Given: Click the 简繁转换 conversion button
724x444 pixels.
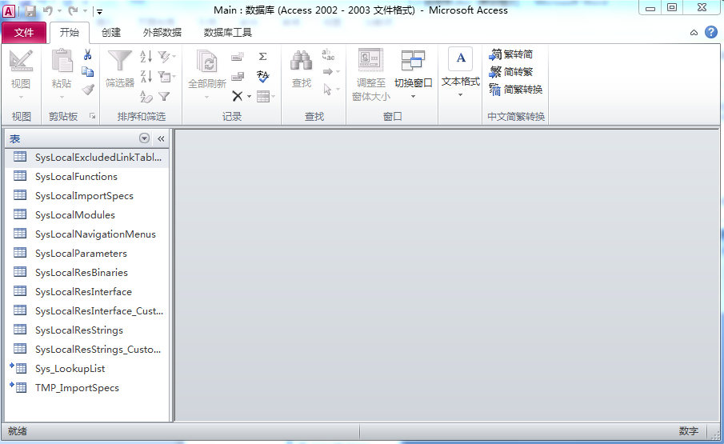Looking at the screenshot, I should click(516, 89).
